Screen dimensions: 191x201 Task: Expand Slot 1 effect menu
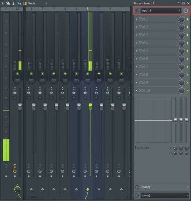pos(136,19)
